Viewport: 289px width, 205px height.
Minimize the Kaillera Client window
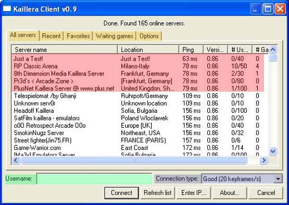(255, 9)
